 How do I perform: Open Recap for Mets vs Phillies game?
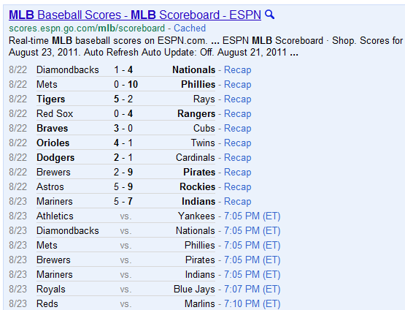(237, 84)
